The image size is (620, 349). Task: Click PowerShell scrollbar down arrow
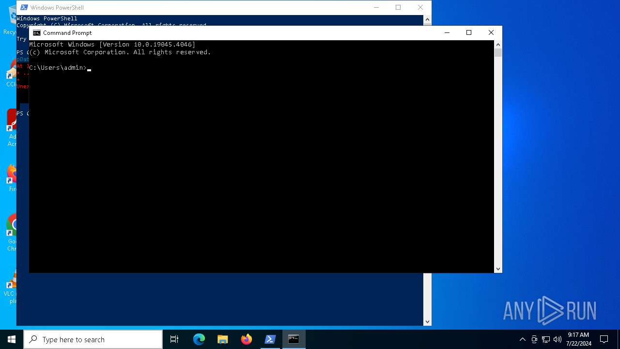click(x=427, y=321)
